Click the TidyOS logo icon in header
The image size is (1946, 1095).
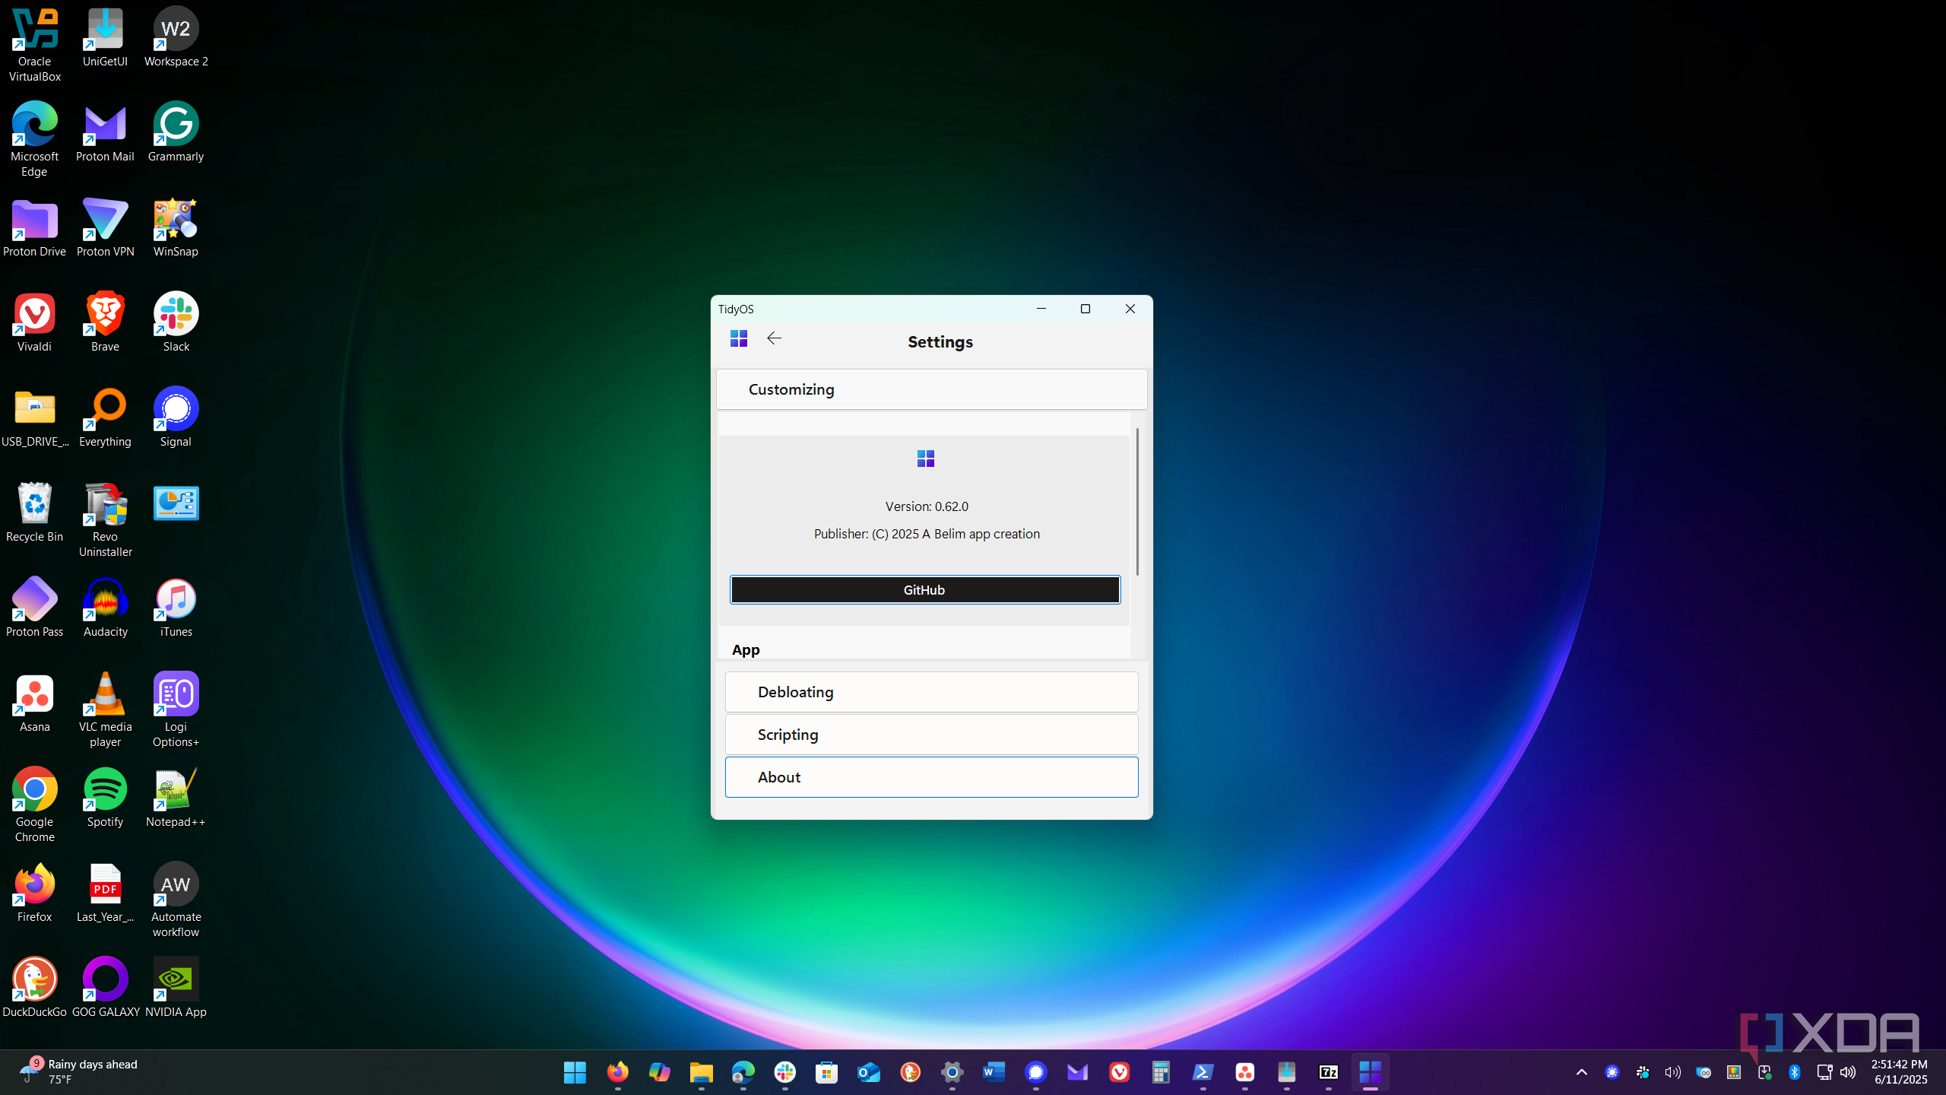point(738,338)
